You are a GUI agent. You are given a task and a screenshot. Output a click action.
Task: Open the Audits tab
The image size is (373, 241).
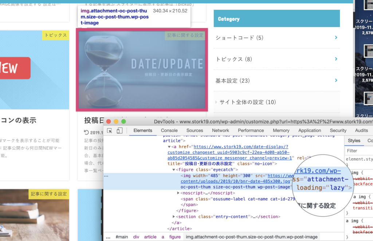tap(361, 131)
